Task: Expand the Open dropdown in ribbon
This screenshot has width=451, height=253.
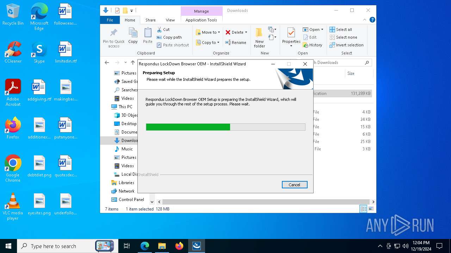Action: point(322,30)
